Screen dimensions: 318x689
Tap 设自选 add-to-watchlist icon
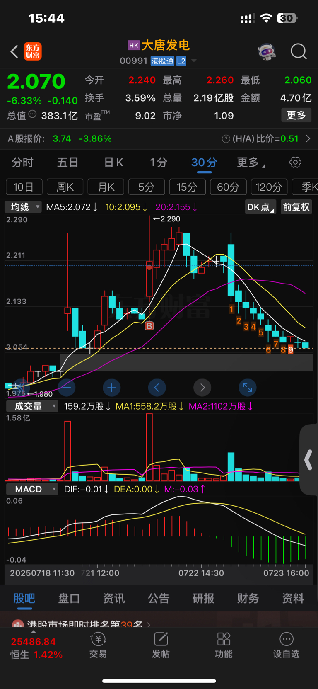coord(286,646)
